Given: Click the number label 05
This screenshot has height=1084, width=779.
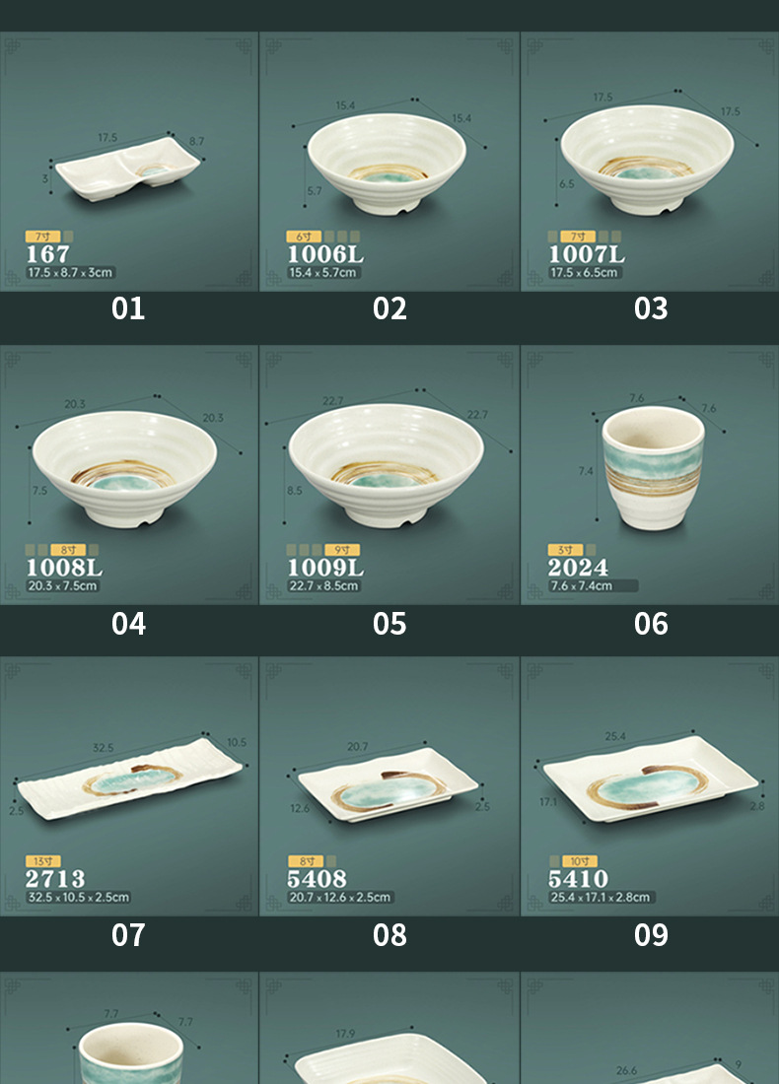Looking at the screenshot, I should coord(389,624).
